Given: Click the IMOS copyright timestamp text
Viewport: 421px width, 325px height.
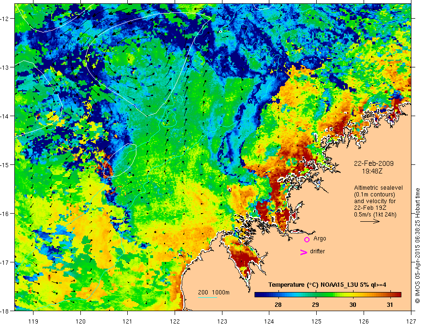Looking at the screenshot, I should pos(417,246).
